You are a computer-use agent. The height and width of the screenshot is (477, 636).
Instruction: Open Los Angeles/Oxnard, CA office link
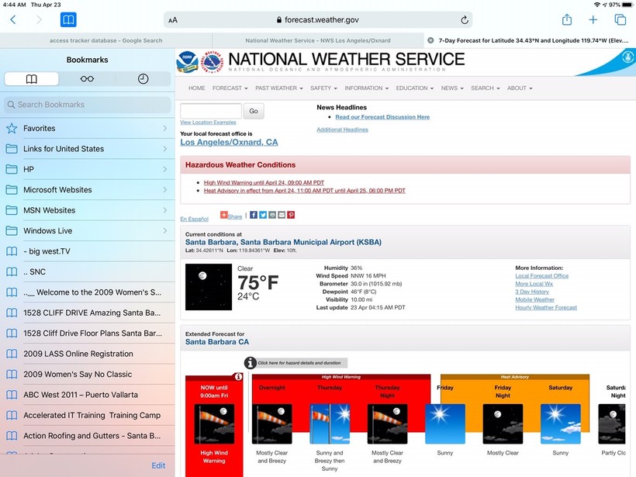click(229, 143)
